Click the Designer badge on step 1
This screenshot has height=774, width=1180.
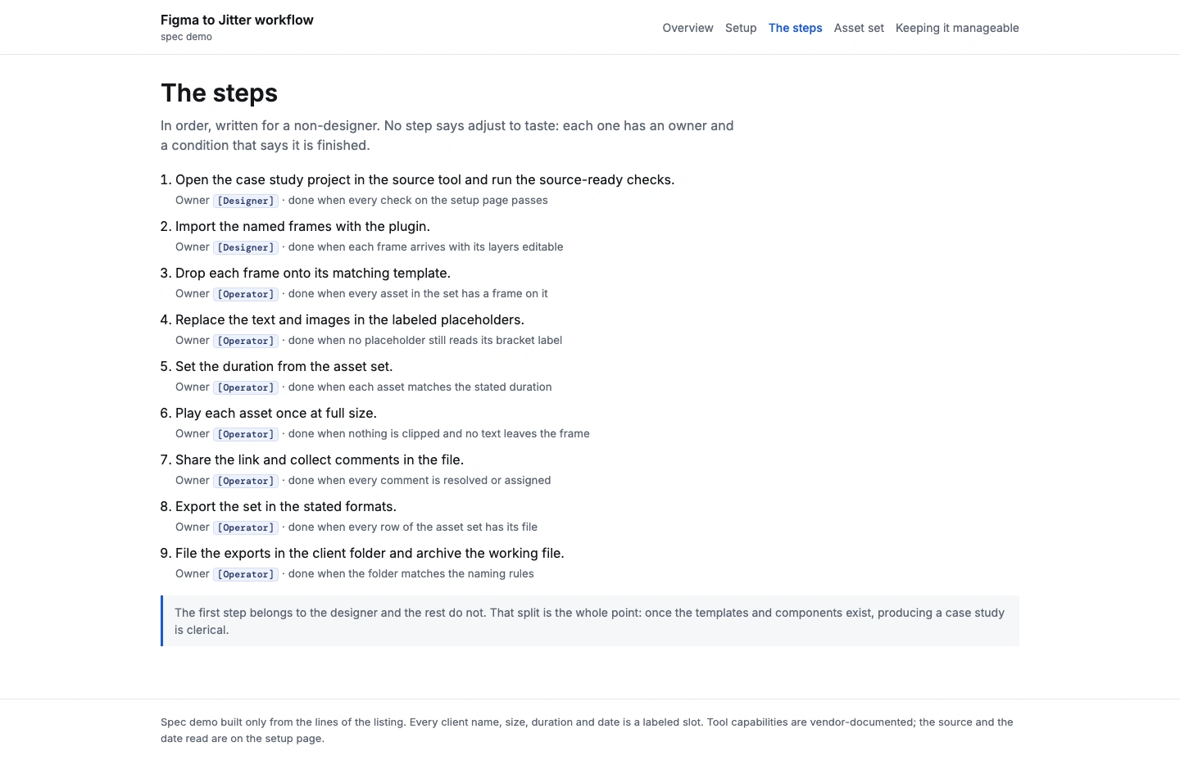coord(246,201)
